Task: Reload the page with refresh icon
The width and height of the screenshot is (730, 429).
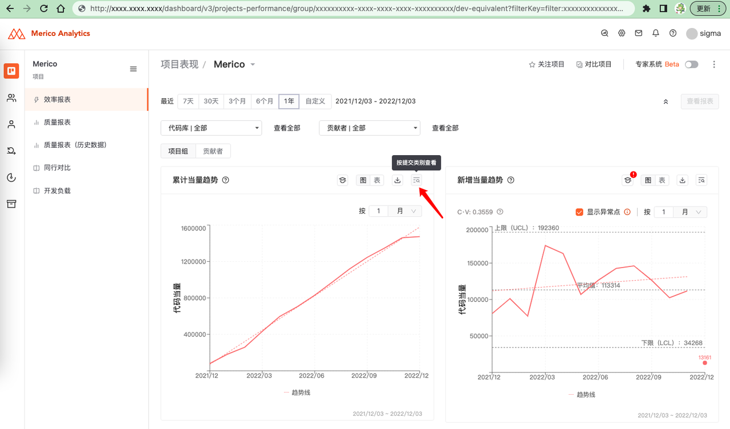Action: (x=44, y=9)
